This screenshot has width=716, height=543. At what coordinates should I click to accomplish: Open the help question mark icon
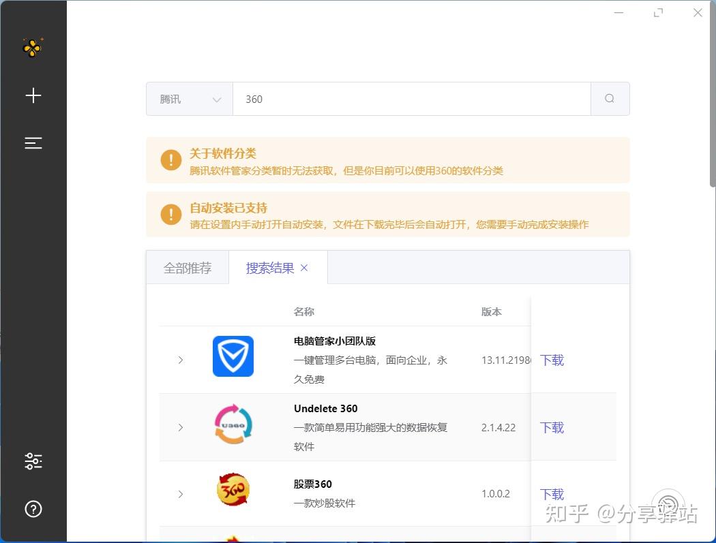tap(33, 509)
